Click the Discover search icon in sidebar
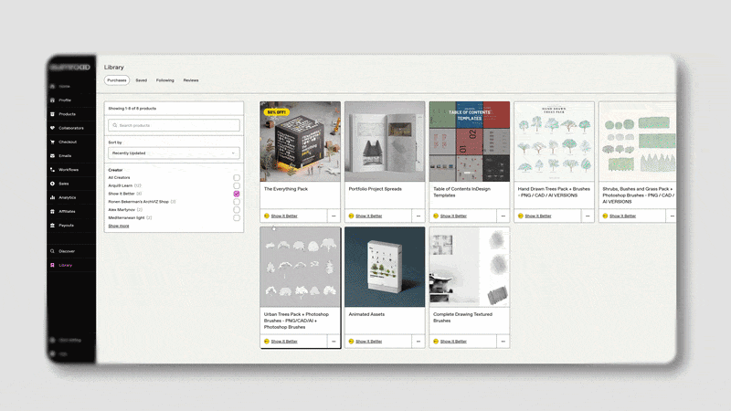Image resolution: width=731 pixels, height=411 pixels. 52,251
